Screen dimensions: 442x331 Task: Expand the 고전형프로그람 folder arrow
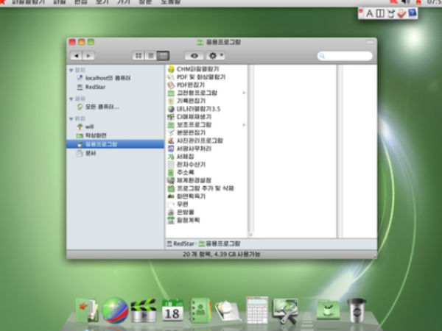pyautogui.click(x=244, y=93)
